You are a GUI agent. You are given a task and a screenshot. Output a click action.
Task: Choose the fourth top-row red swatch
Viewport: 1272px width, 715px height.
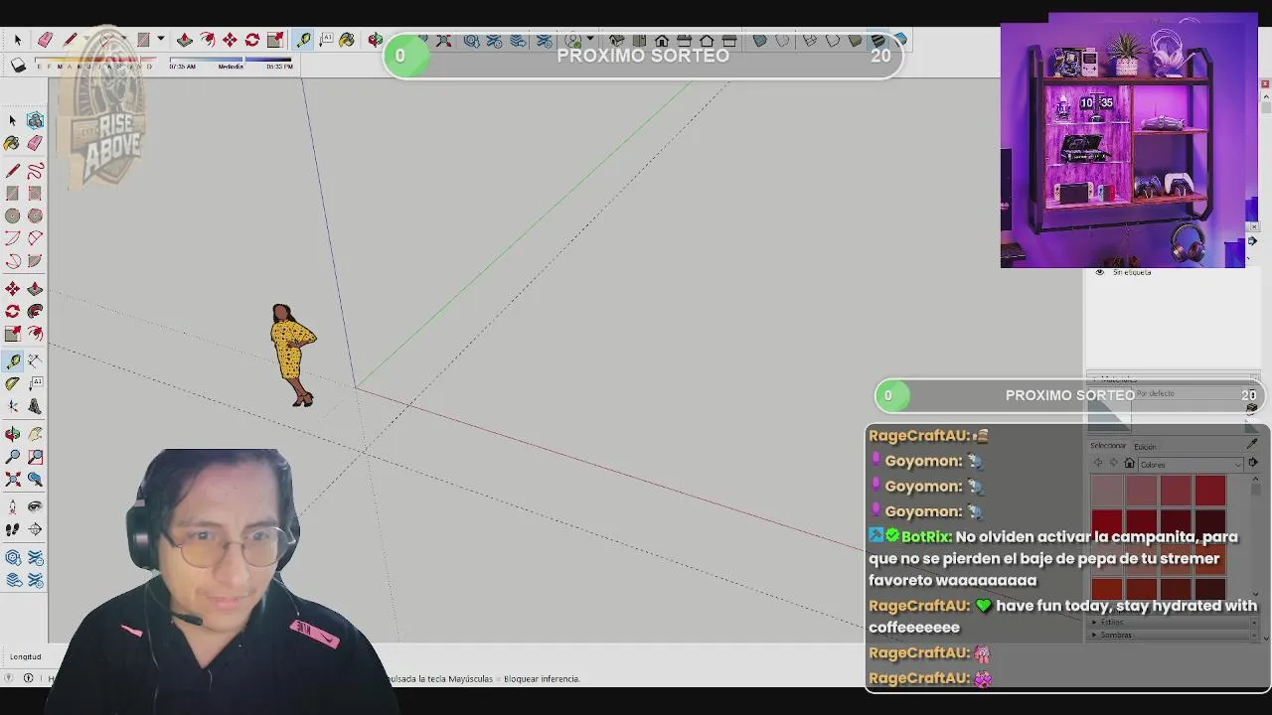pos(1210,490)
